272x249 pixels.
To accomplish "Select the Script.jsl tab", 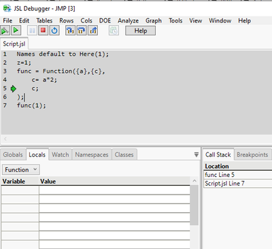I will pos(14,44).
